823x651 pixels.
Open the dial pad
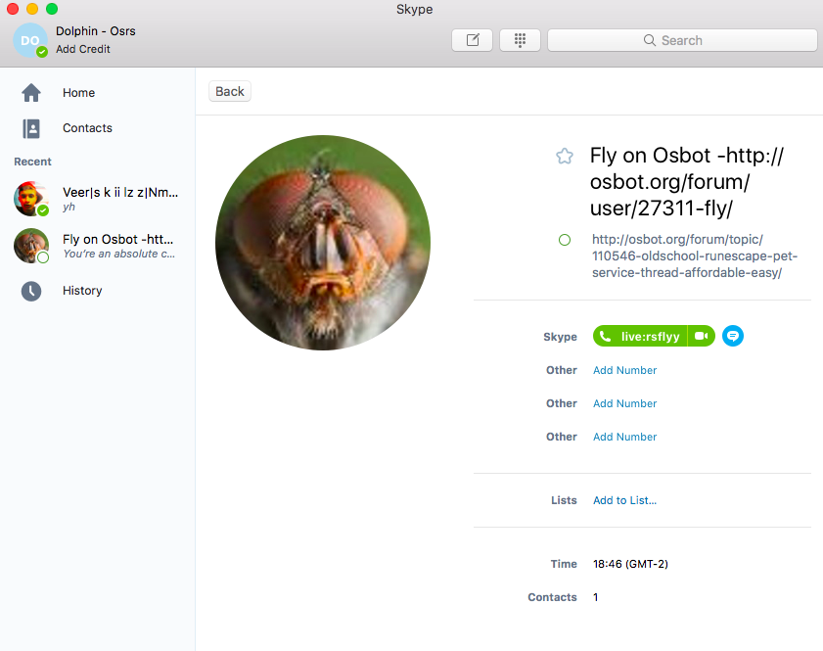coord(520,40)
